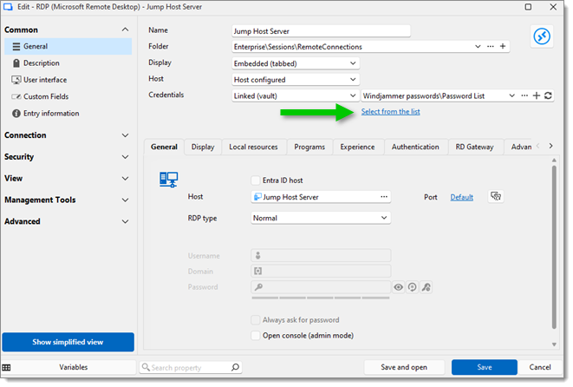
Task: Switch to the General tab
Action: (x=164, y=147)
